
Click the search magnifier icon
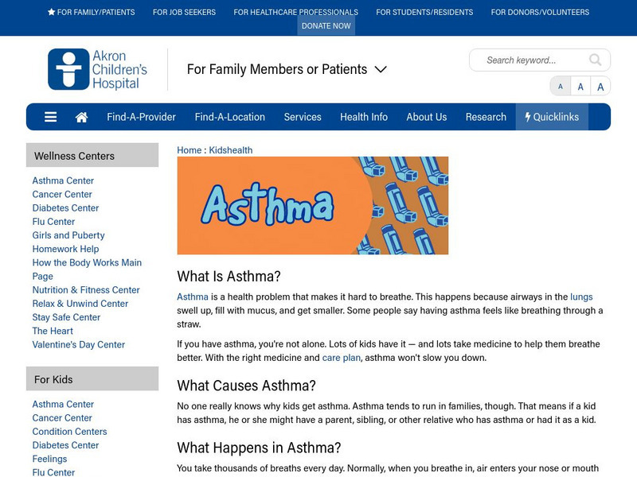coord(594,60)
